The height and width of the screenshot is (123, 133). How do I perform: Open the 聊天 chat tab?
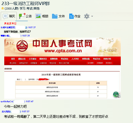[x=9, y=16]
